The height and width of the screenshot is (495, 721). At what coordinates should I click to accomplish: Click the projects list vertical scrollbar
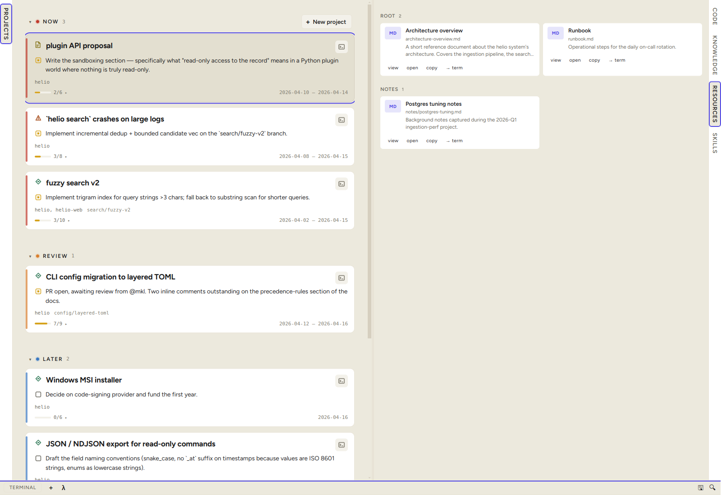[x=370, y=171]
